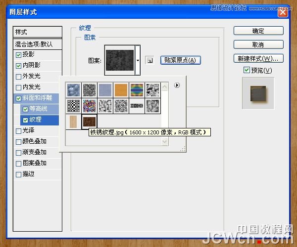The width and height of the screenshot is (297, 247).
Task: Enable the 图案叠加 pattern overlay checkbox
Action: (x=19, y=164)
